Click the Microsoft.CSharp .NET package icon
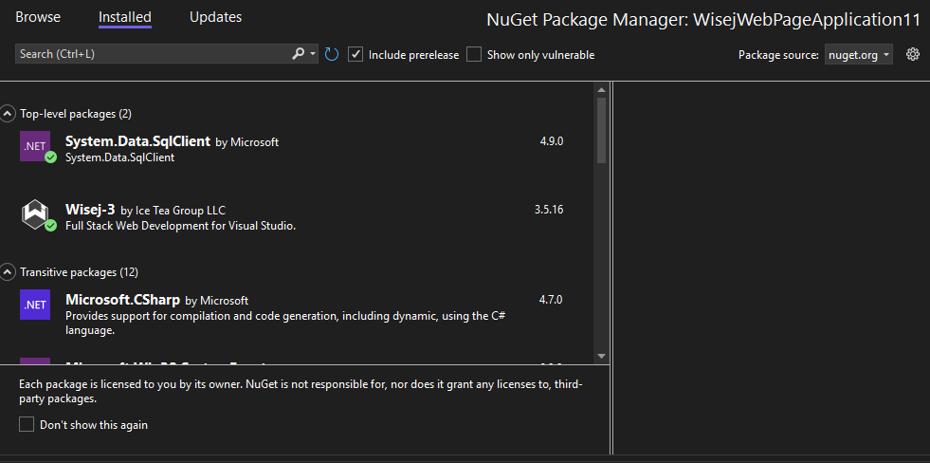The height and width of the screenshot is (463, 930). (x=35, y=305)
